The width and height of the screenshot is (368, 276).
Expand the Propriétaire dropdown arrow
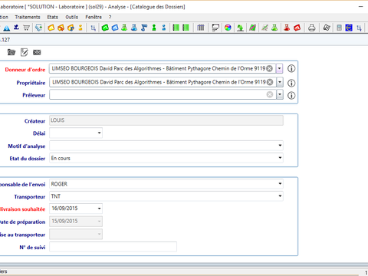(x=280, y=82)
